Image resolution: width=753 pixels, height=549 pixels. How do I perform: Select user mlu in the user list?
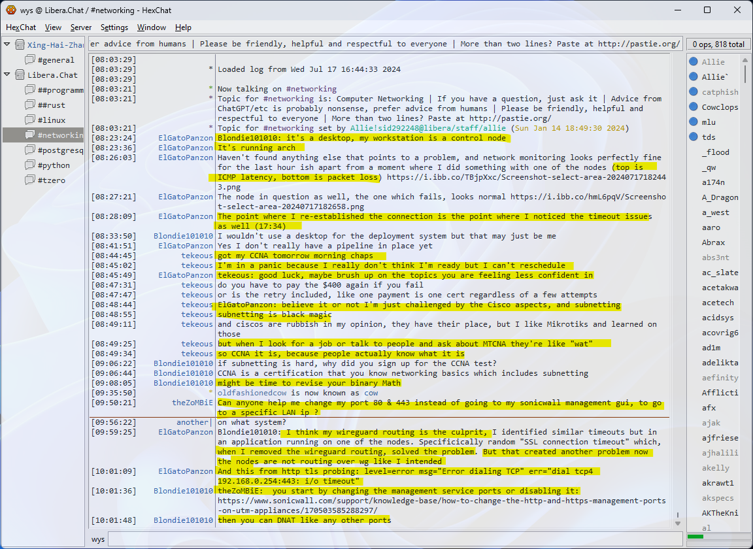pyautogui.click(x=709, y=122)
